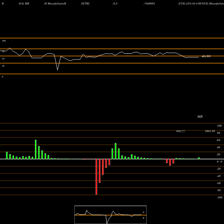This screenshot has height=224, width=224.
Task: Click the 'SI MunafaSutraR' header text
Action: (x=55, y=4)
